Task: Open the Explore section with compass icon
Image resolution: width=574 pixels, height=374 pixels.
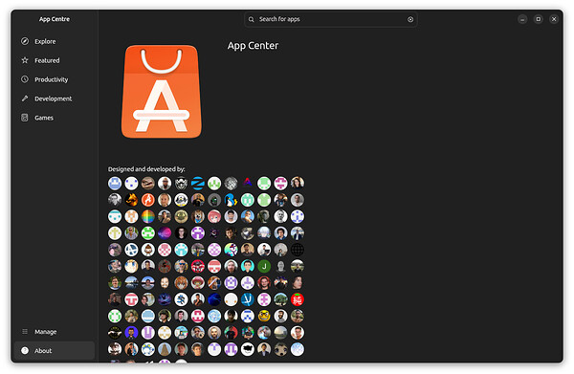Action: click(x=55, y=41)
